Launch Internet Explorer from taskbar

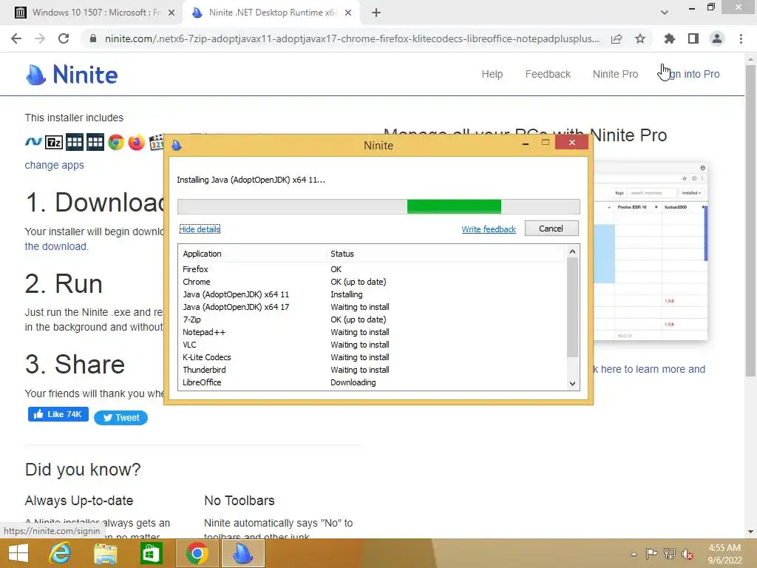[61, 553]
